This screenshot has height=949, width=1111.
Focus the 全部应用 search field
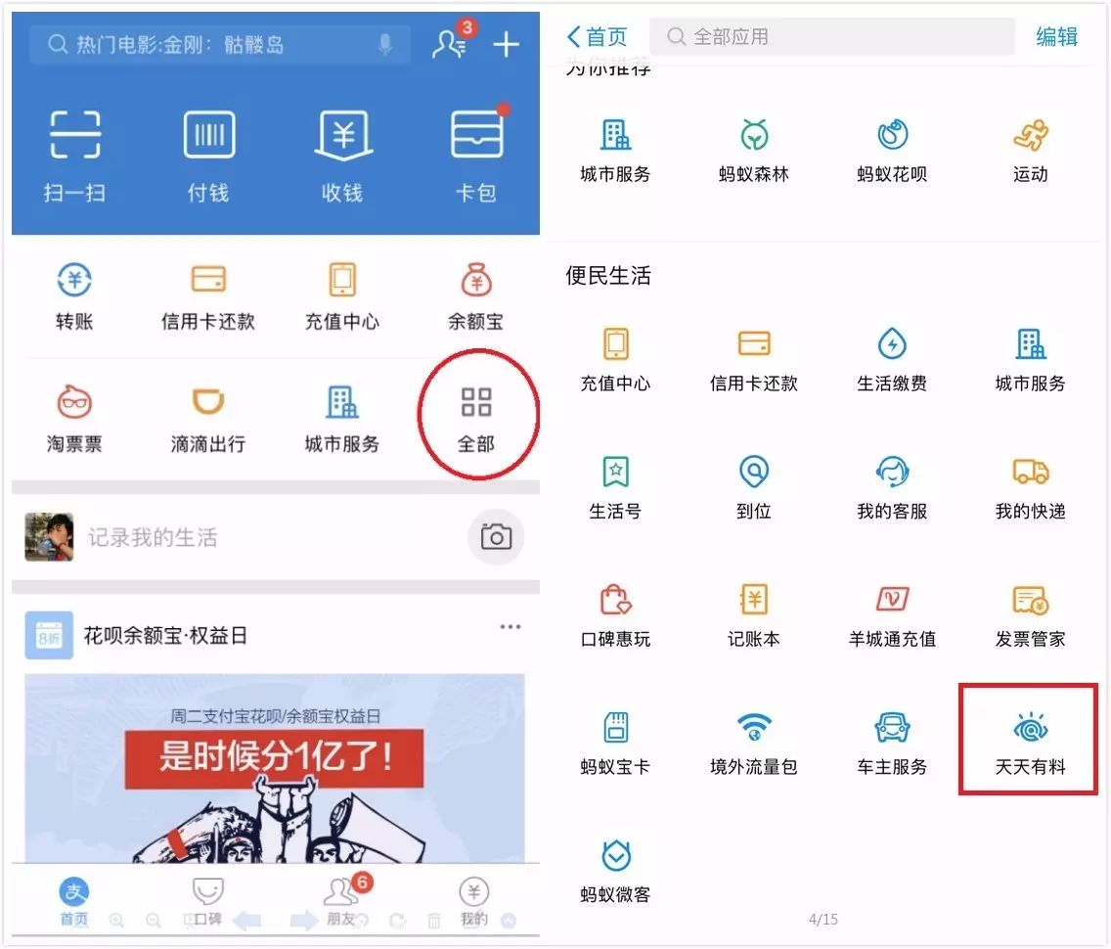point(832,36)
